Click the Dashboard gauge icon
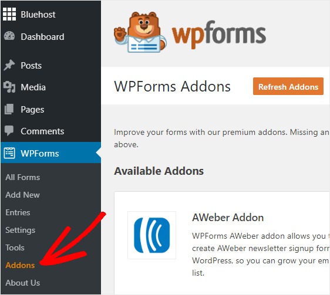The height and width of the screenshot is (295, 330). (9, 36)
